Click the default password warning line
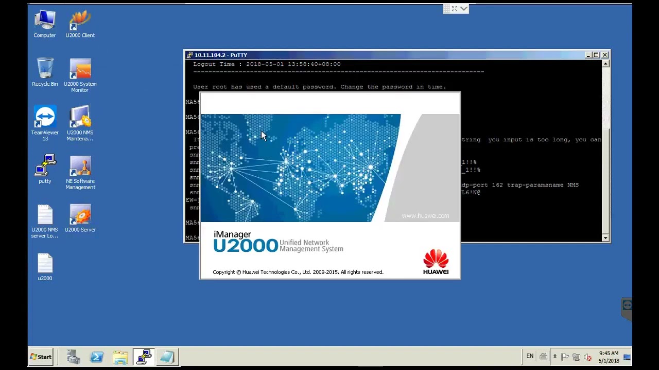Viewport: 659px width, 370px height. [x=320, y=87]
